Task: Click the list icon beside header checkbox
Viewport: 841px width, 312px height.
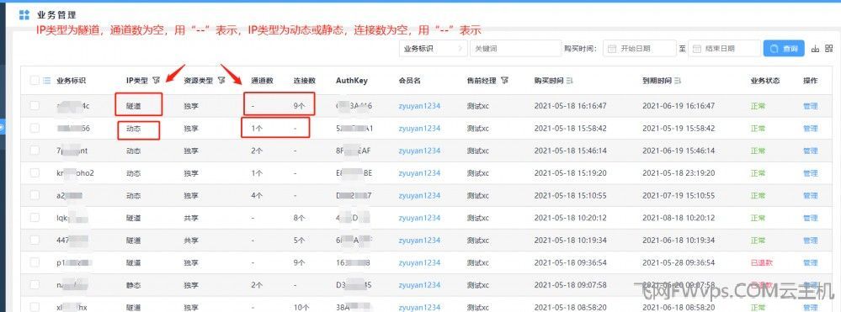Action: coord(46,81)
